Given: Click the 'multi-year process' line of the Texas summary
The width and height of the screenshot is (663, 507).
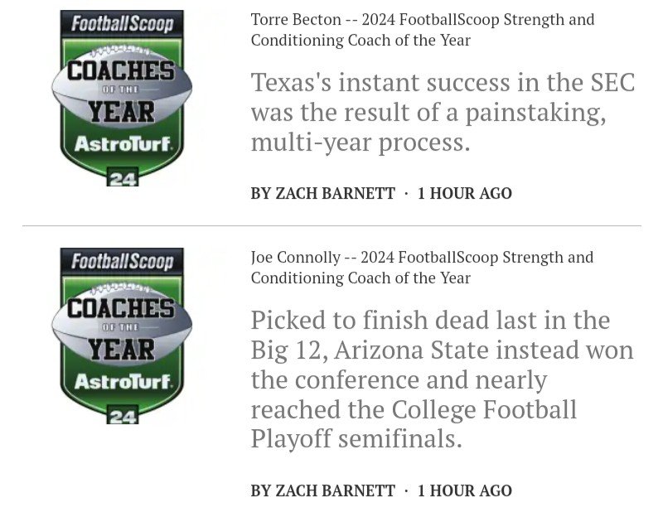Looking at the screenshot, I should coord(361,142).
